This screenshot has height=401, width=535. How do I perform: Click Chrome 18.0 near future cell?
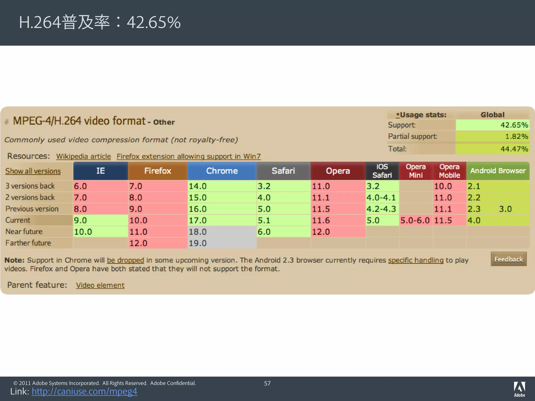[x=222, y=232]
